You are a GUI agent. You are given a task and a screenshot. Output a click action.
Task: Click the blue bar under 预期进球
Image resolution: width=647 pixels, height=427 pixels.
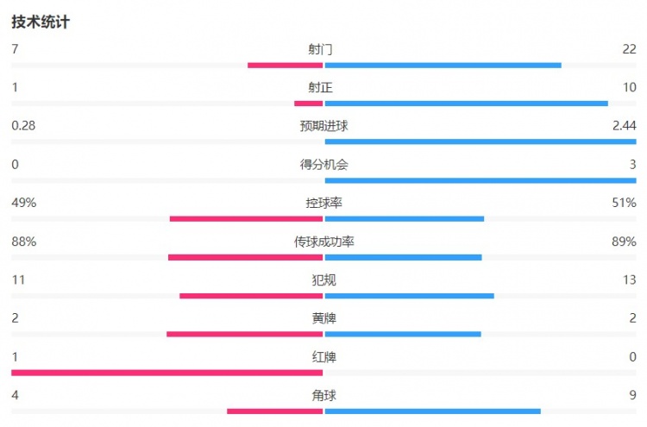pyautogui.click(x=480, y=141)
